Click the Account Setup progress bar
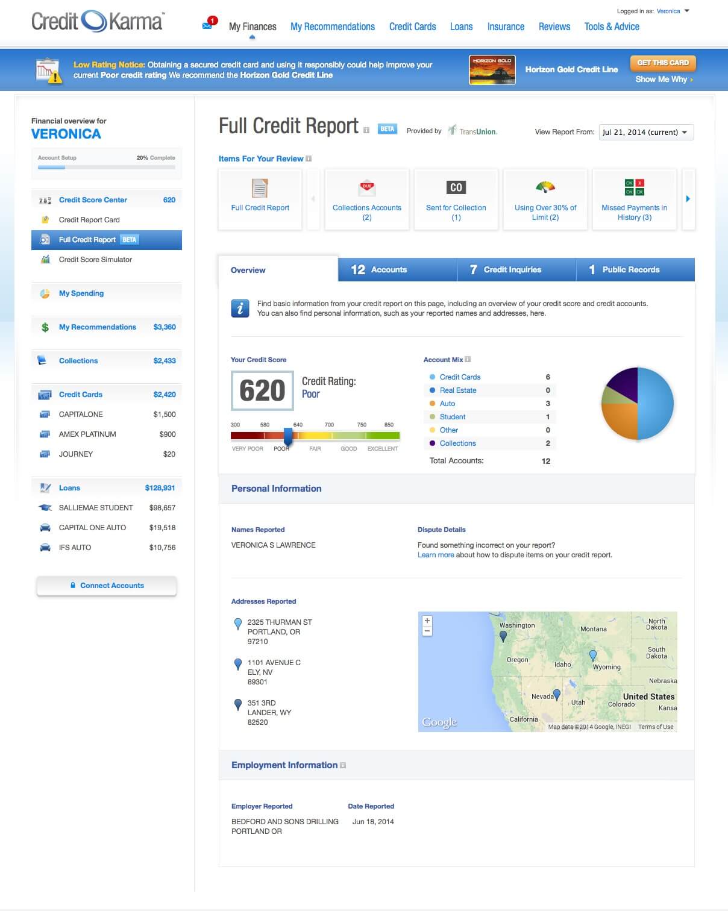Screen dimensions: 728x911 (107, 167)
